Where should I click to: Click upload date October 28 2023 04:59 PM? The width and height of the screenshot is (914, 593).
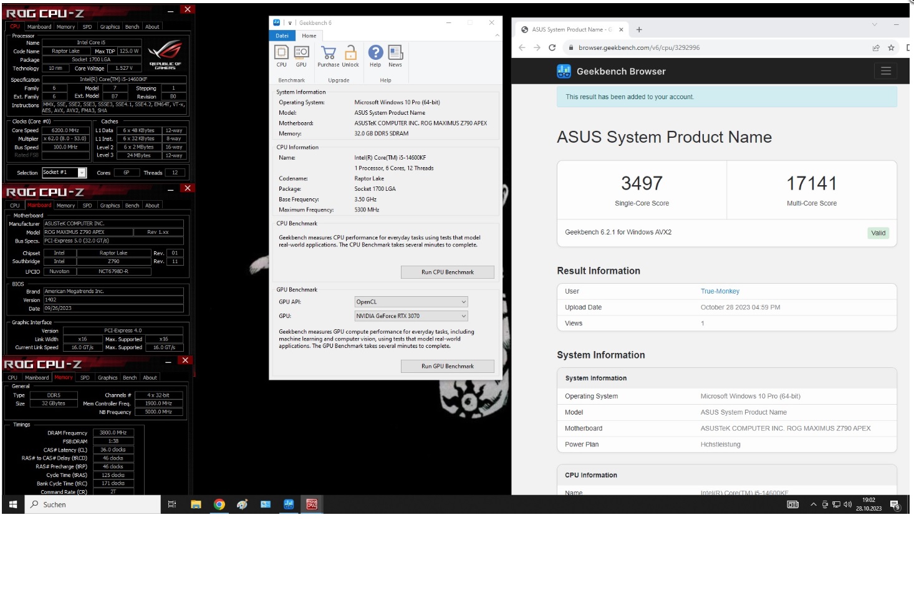tap(740, 307)
